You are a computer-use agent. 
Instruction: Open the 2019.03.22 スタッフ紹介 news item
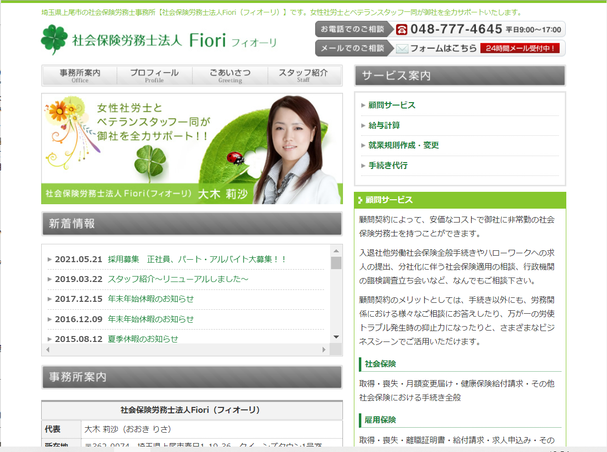[x=178, y=279]
